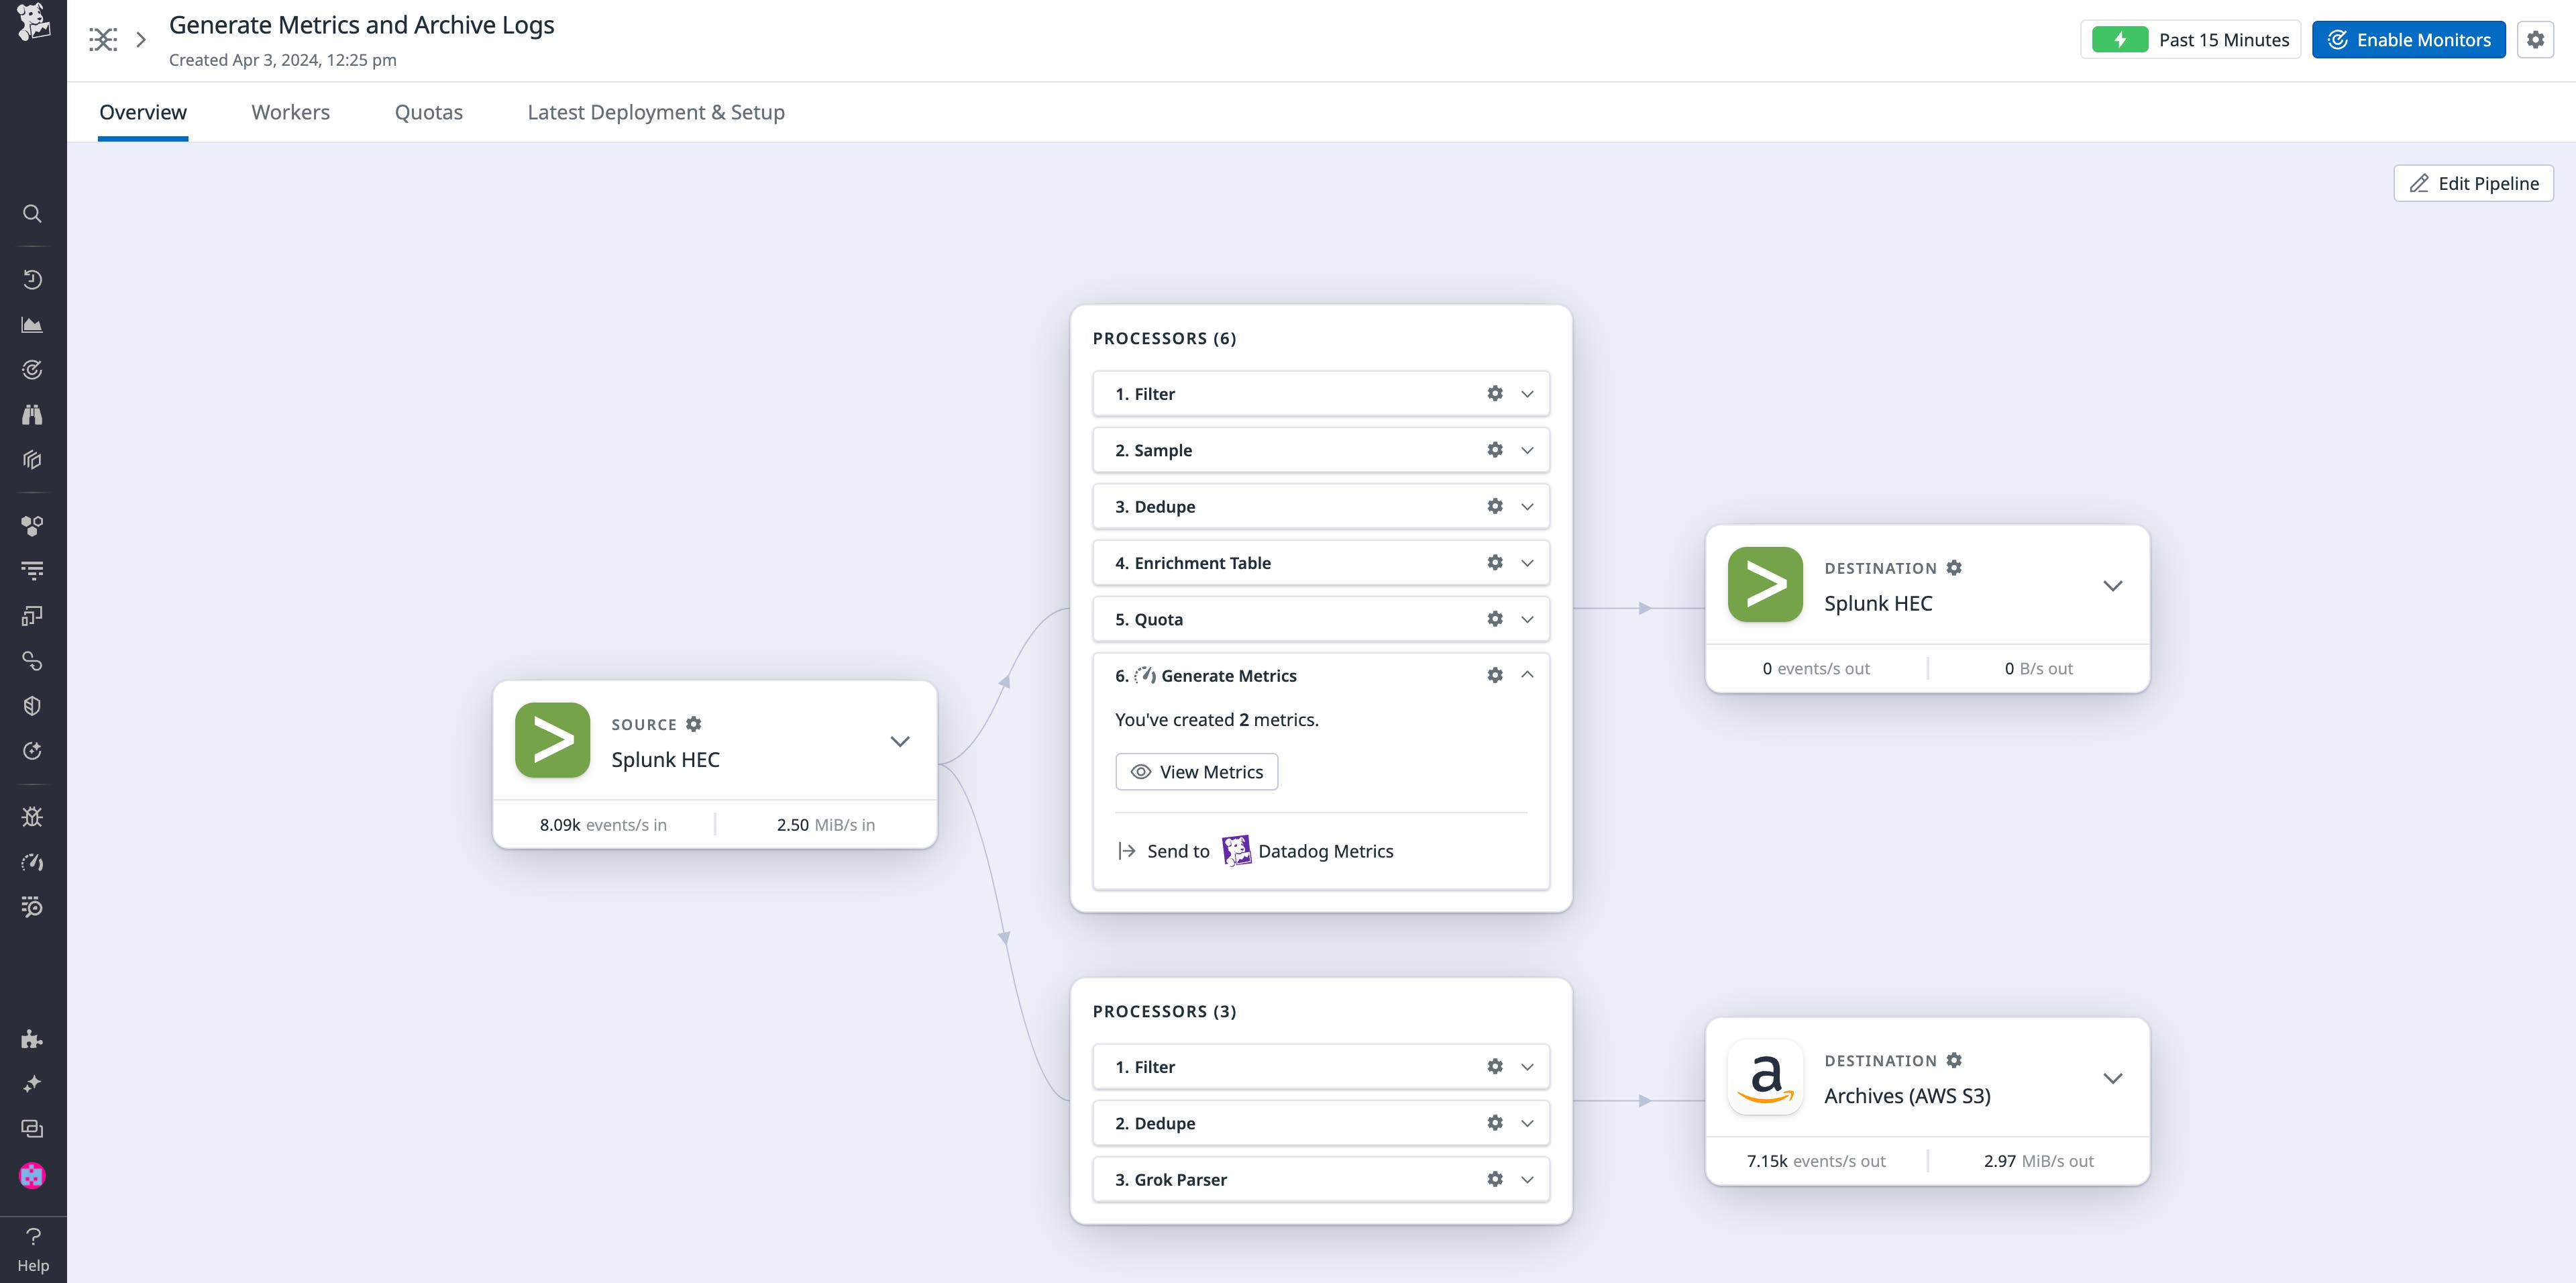Open the Metrics chart icon in sidebar
The height and width of the screenshot is (1283, 2576).
[x=32, y=324]
